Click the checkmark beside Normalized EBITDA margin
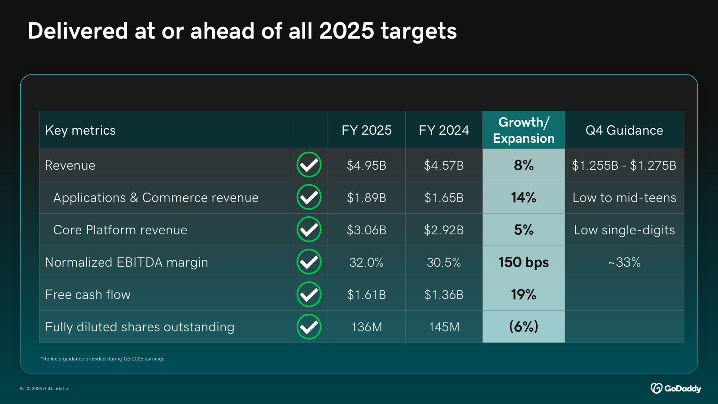This screenshot has width=718, height=404. pyautogui.click(x=309, y=262)
